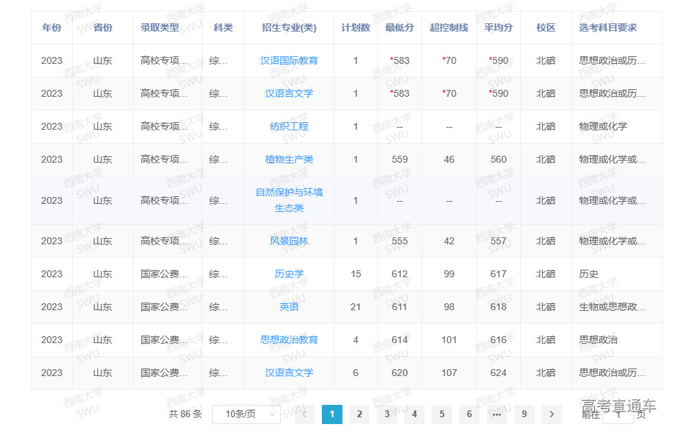676x433 pixels.
Task: Jump to page 5 of results
Action: pos(441,414)
